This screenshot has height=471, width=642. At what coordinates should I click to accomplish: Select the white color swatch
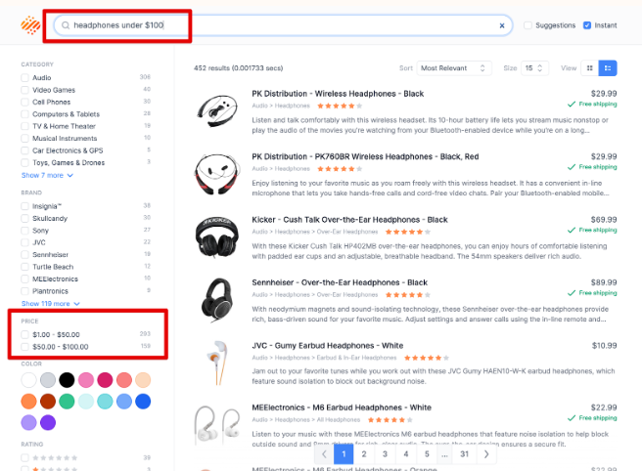28,380
